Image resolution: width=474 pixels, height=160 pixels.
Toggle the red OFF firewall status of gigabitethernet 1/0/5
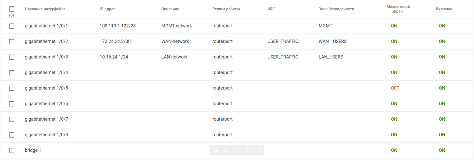coord(395,88)
